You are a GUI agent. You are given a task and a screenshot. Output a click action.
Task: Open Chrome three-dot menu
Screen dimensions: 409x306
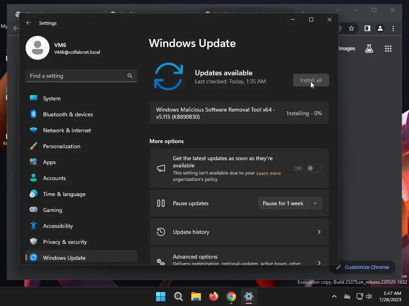click(393, 28)
